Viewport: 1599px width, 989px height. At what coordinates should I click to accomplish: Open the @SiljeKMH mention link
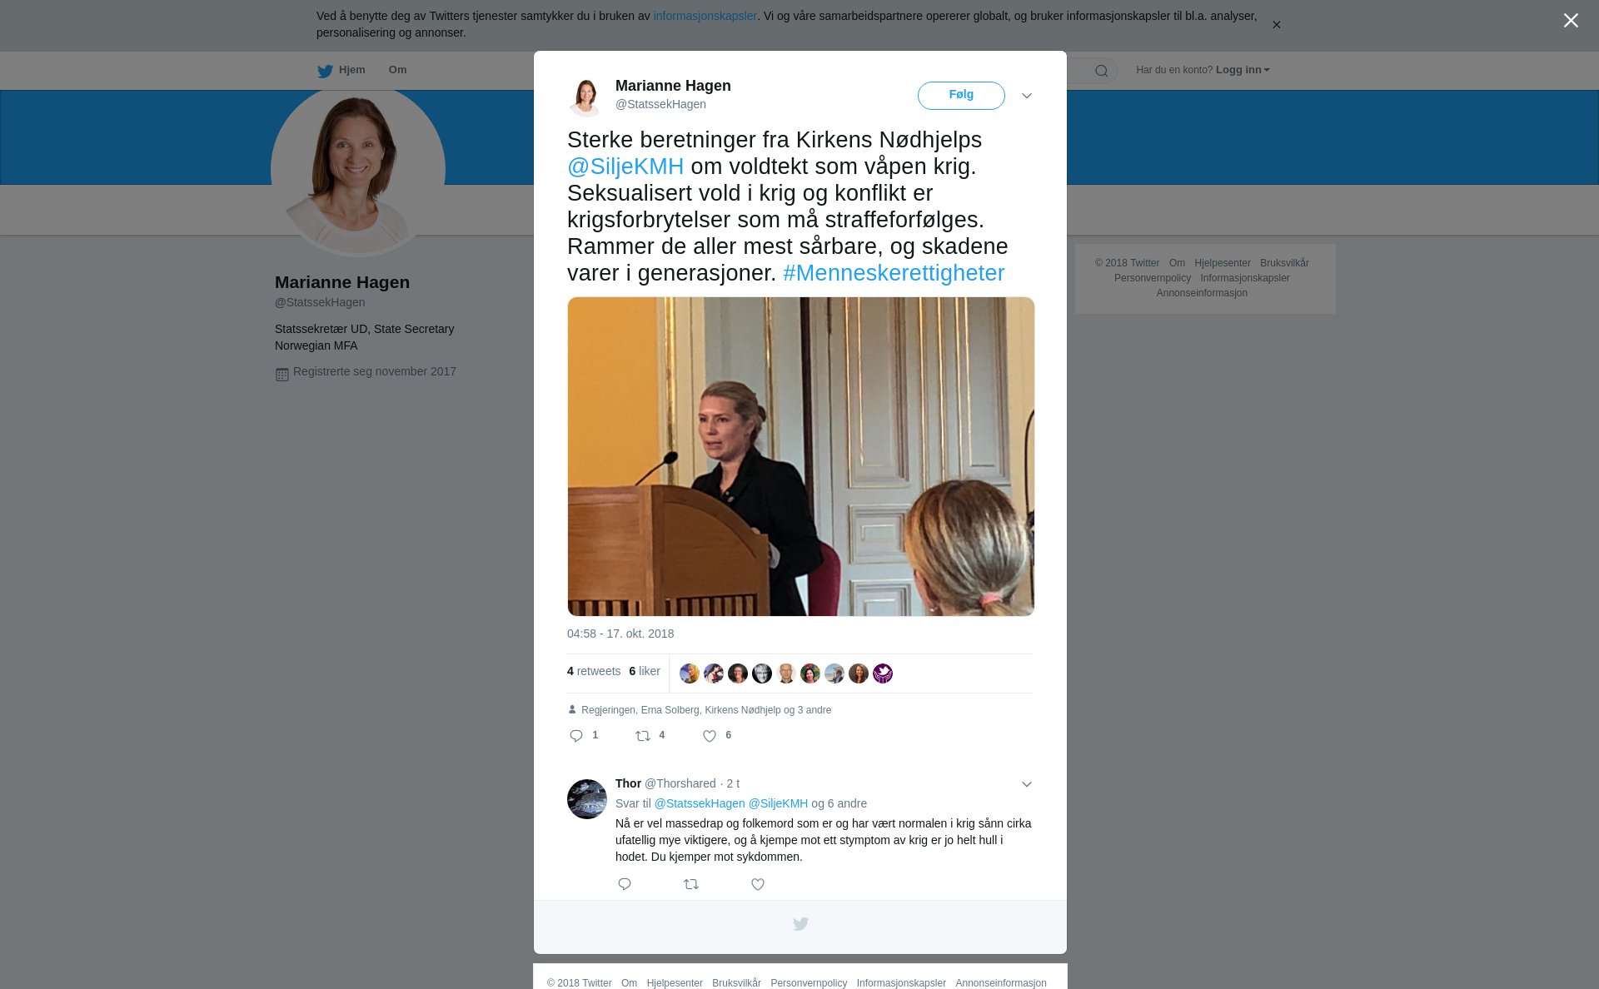[625, 166]
